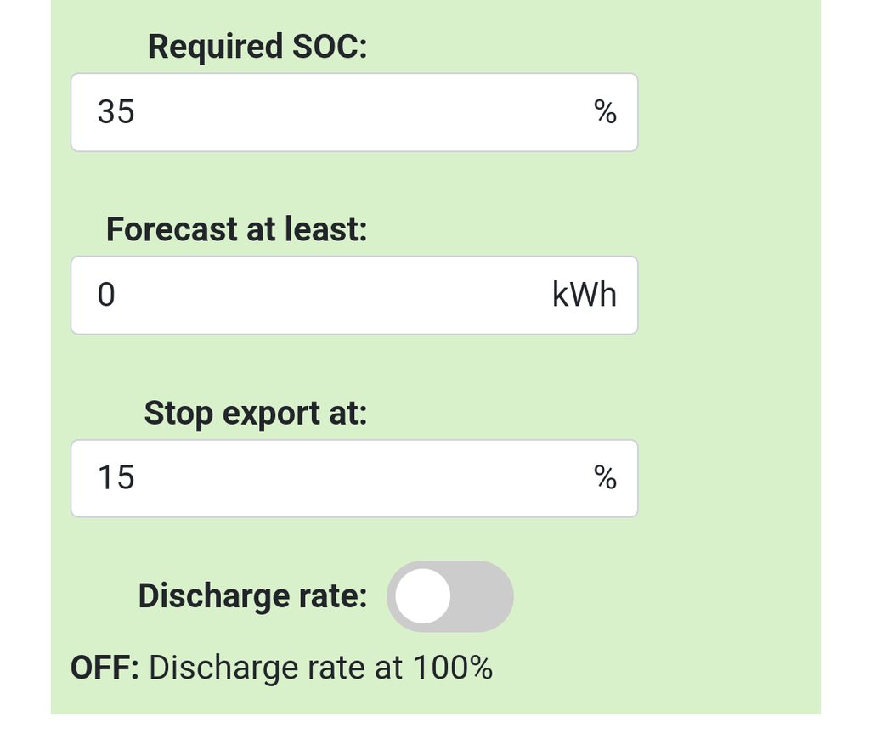Click the value 35 in Required SOC
This screenshot has width=870, height=733.
[x=116, y=112]
